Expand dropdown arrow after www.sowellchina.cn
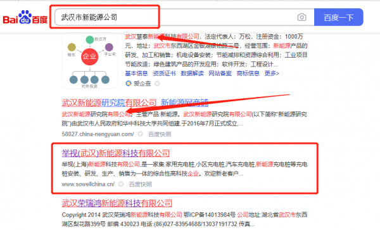380x230 pixels. pos(121,184)
